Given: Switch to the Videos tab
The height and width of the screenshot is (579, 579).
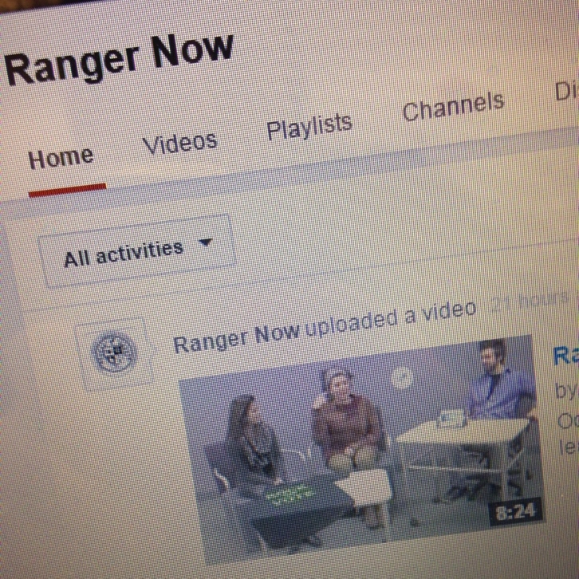Looking at the screenshot, I should (x=179, y=143).
